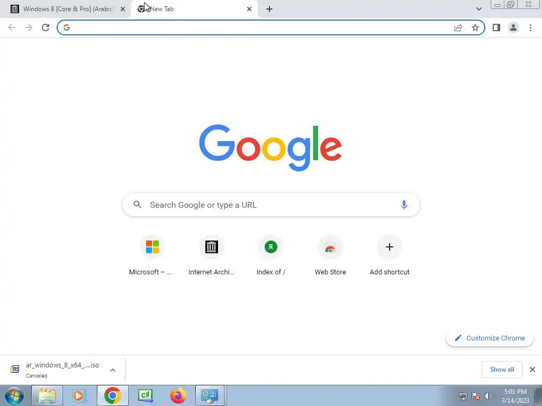The height and width of the screenshot is (406, 542).
Task: Open the side panel
Action: 496,27
